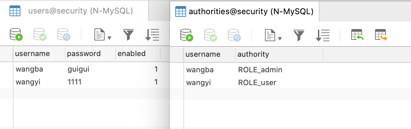
Task: Commit transaction in authorities window toolbar
Action: click(x=210, y=35)
